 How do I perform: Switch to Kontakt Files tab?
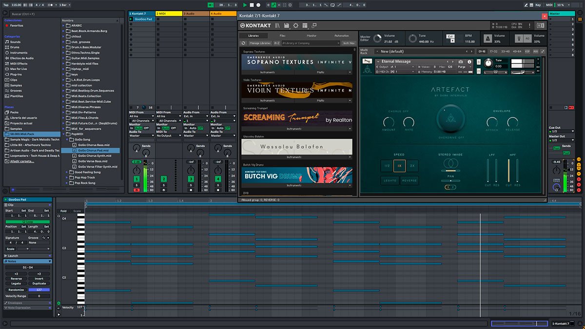[283, 36]
